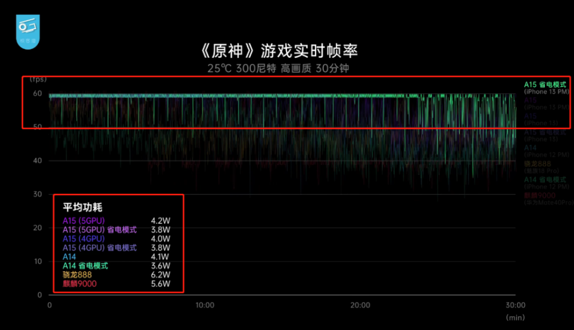Viewport: 574px width, 330px height.
Task: Click the (min) unit label under the time axis
Action: tap(515, 317)
